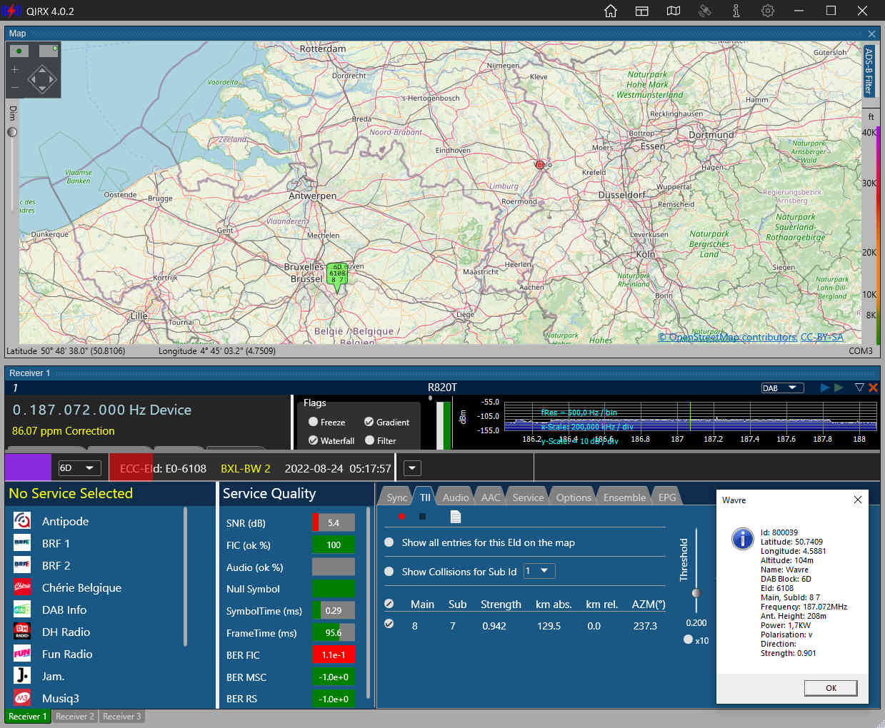Screen dimensions: 885x728
Task: Toggle checkmark in TII table header
Action: click(x=389, y=604)
